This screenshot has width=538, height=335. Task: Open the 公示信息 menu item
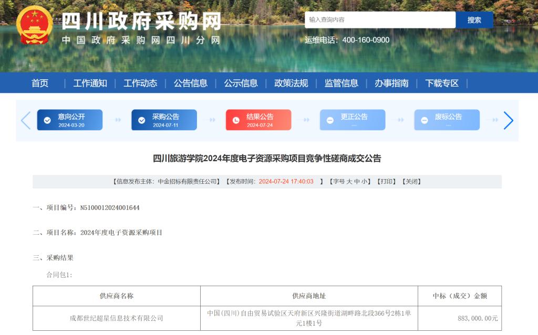[241, 83]
